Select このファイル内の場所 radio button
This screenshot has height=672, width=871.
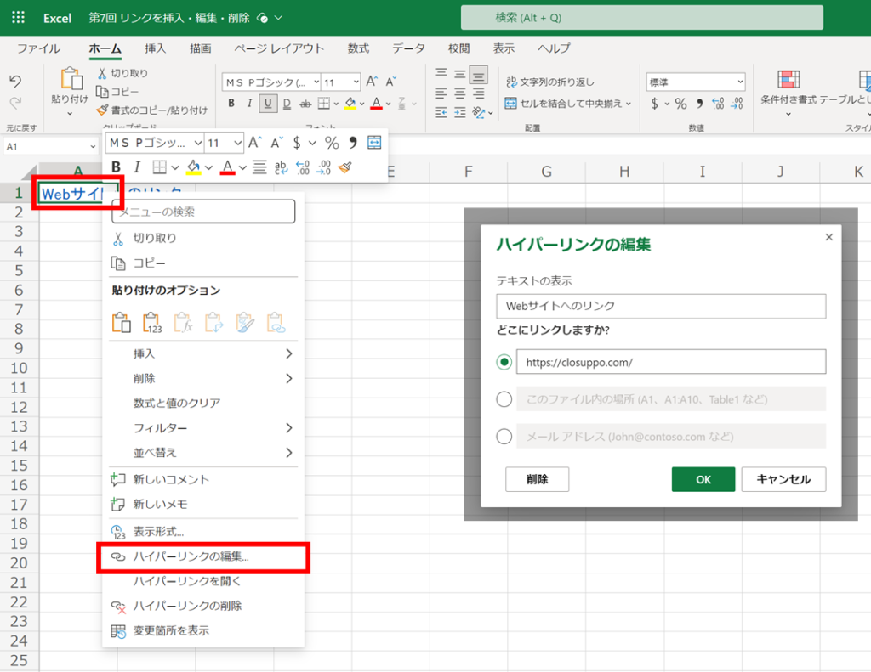504,399
